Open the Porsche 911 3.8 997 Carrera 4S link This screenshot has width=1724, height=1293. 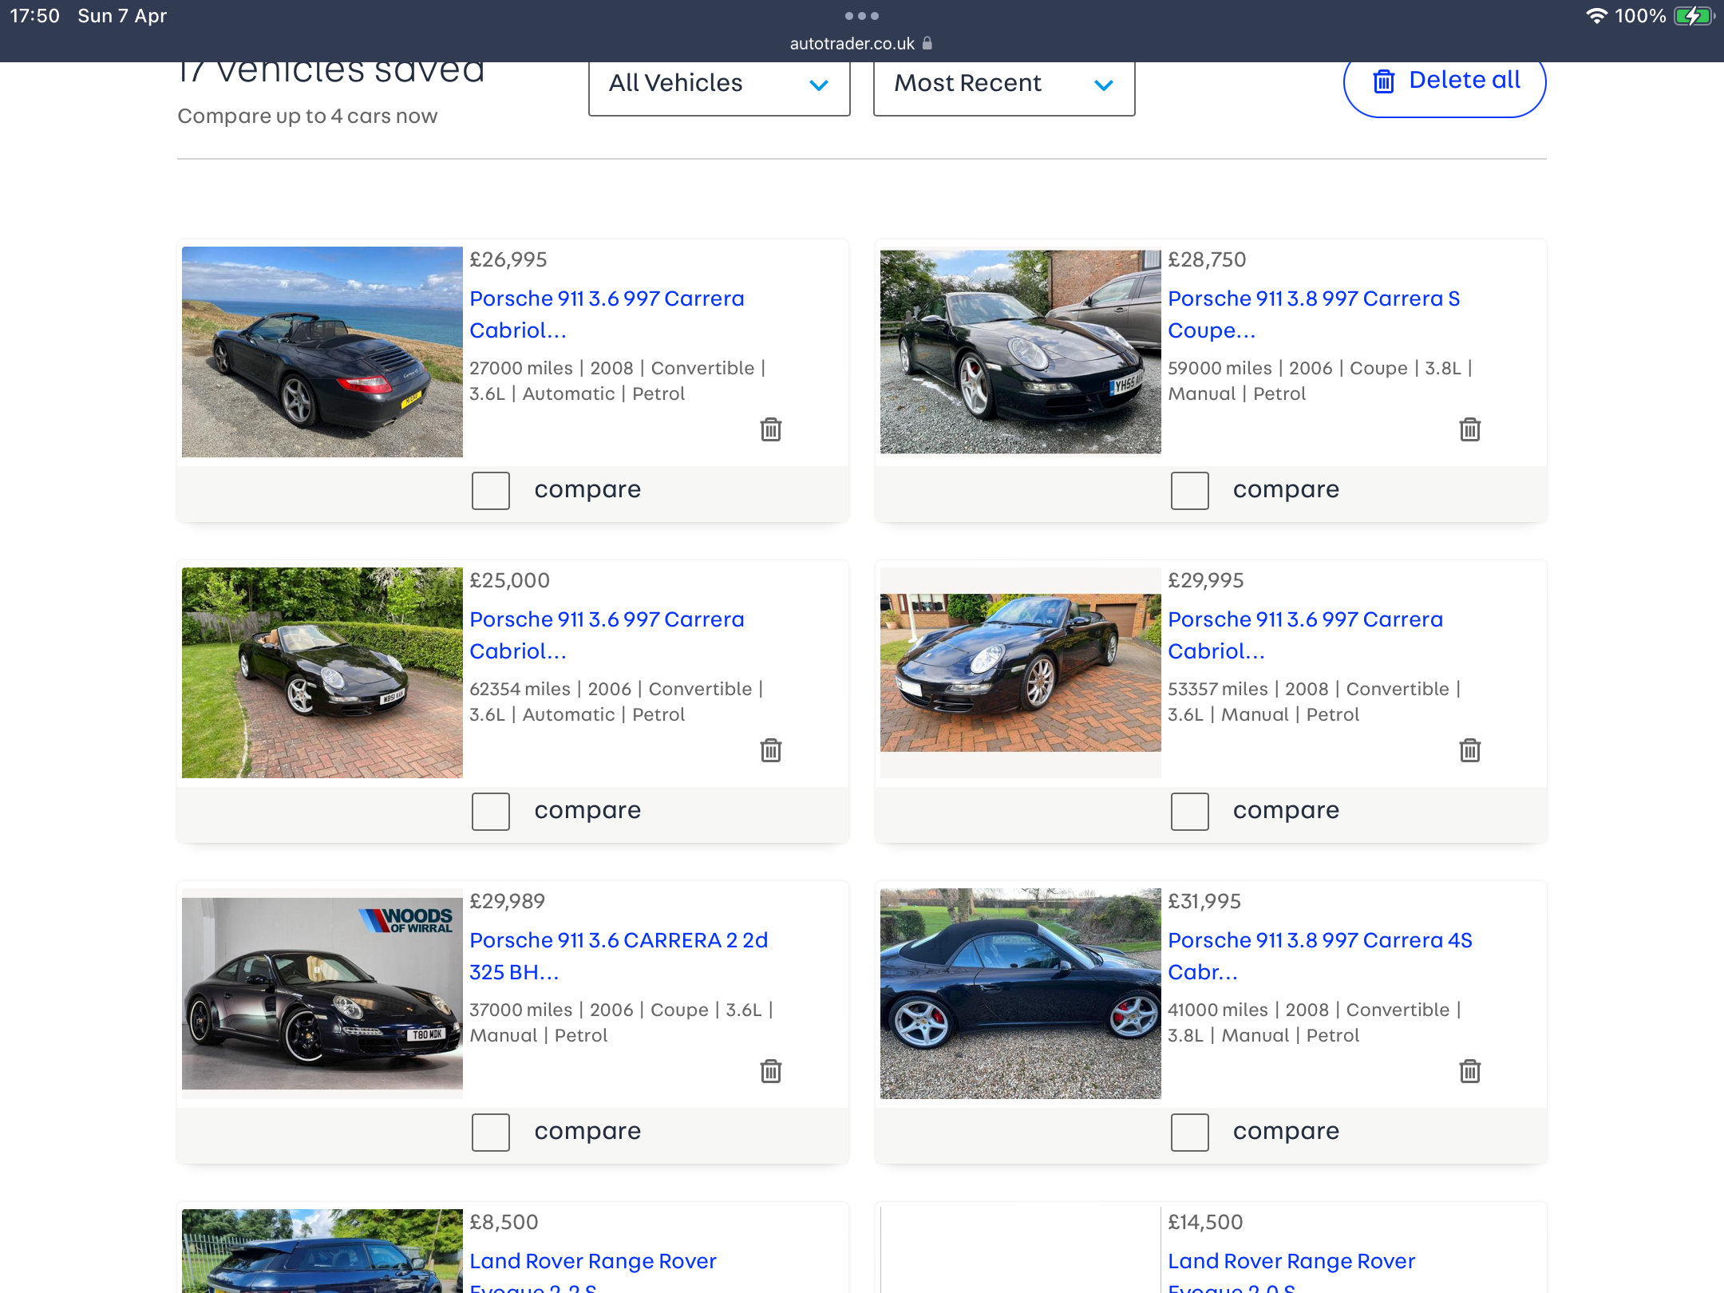[1320, 955]
